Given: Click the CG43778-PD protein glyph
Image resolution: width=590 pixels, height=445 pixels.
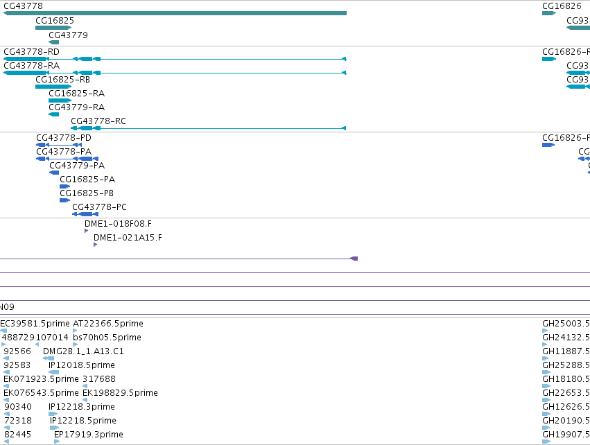Looking at the screenshot, I should point(59,145).
